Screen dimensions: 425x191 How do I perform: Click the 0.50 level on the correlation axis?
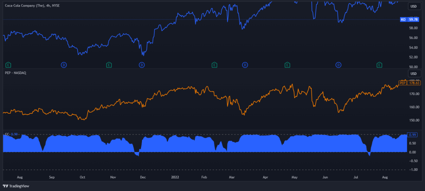[x=413, y=143]
